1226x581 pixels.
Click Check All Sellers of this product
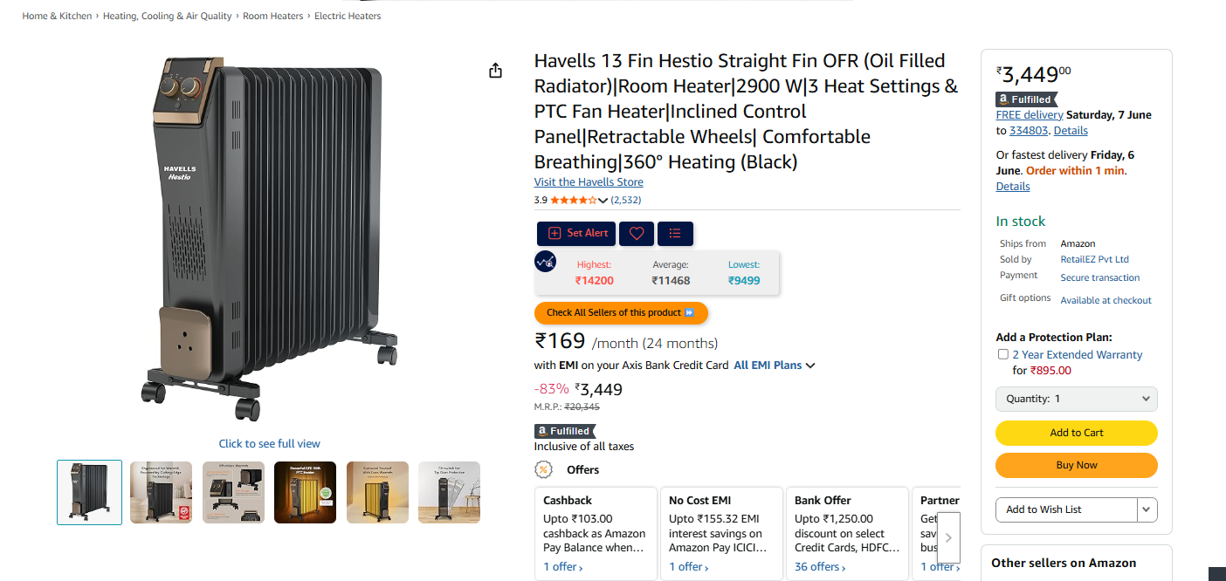pos(621,312)
